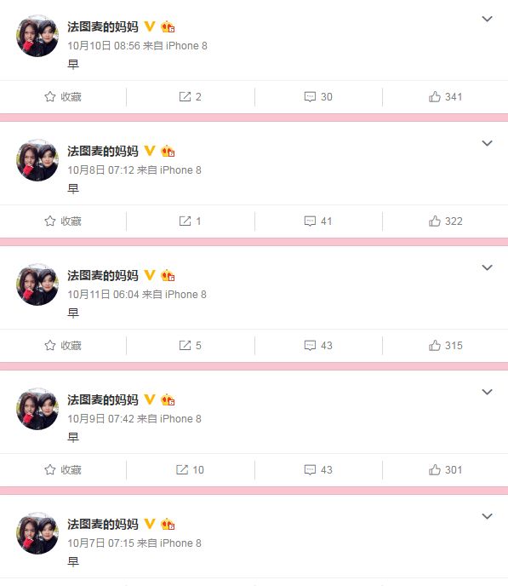Like the 10月9日 post with 301 likes
The height and width of the screenshot is (586, 508).
point(445,470)
